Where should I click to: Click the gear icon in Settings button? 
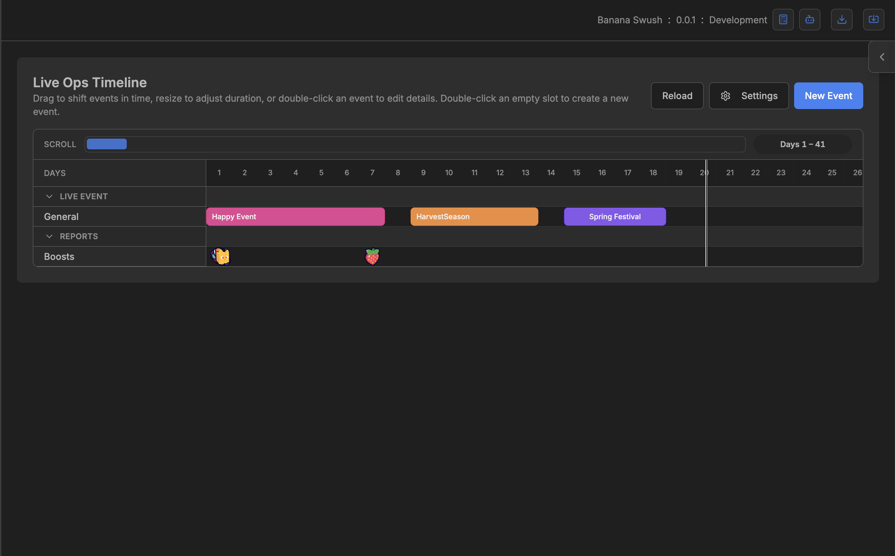click(725, 96)
